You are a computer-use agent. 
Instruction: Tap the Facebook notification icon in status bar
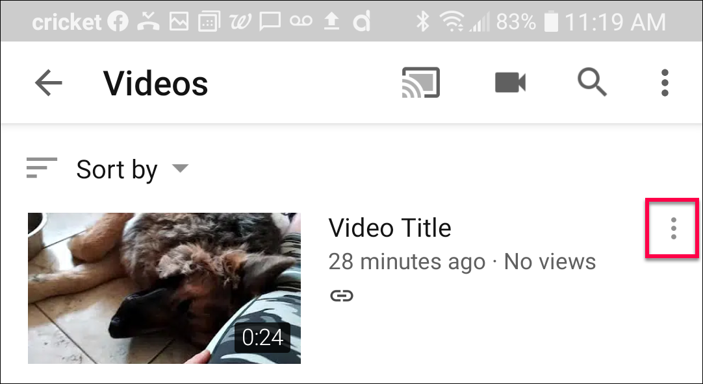(118, 21)
